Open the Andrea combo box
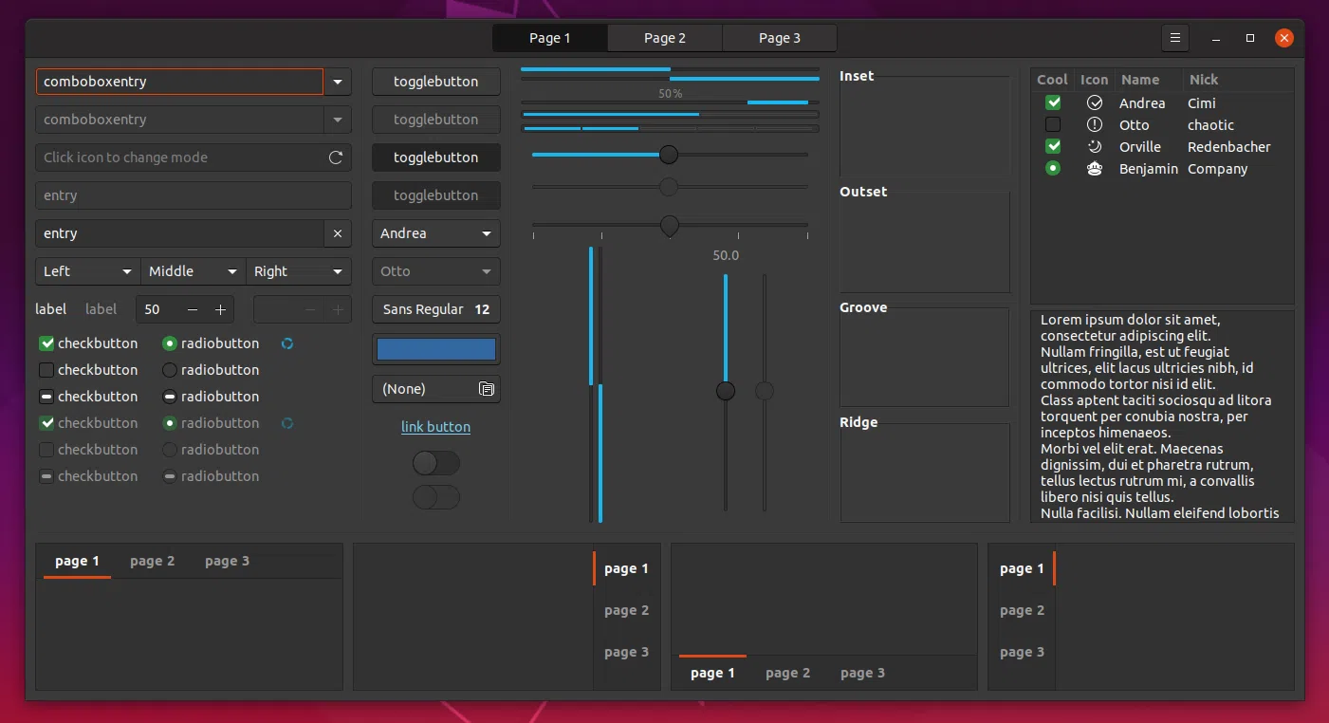1329x723 pixels. 436,233
